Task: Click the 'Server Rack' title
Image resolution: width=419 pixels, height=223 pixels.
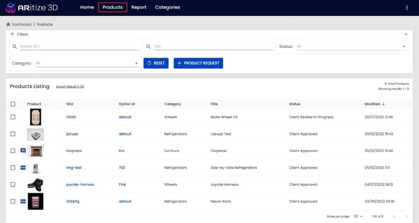Action: pos(220,201)
